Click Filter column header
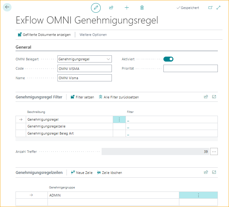 coord(130,112)
